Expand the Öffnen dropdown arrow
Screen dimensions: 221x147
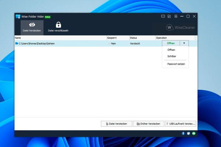pos(184,43)
